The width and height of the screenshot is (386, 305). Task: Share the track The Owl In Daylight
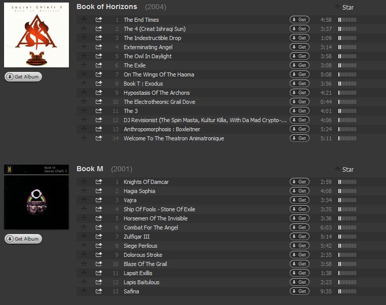(x=99, y=56)
